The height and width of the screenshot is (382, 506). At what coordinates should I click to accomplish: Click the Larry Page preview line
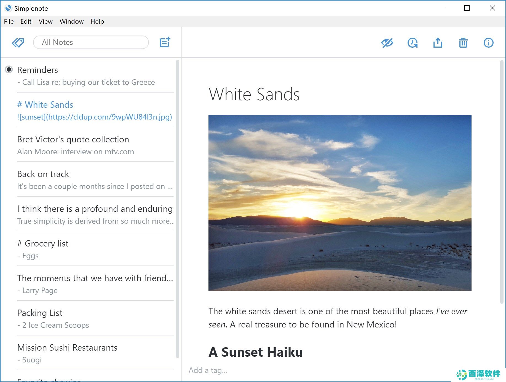38,291
